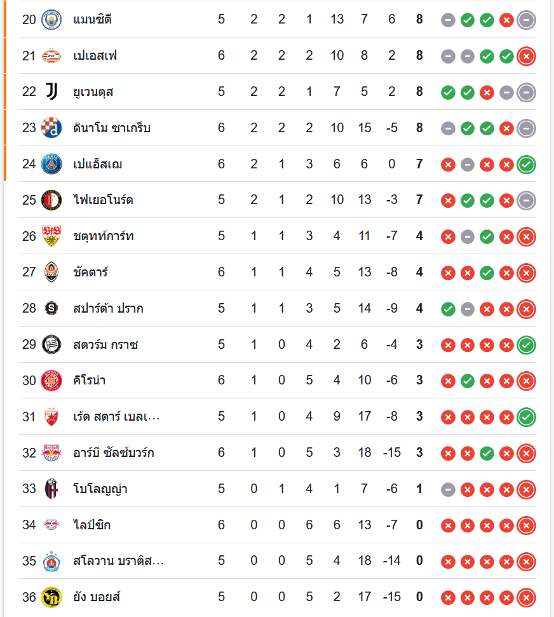The image size is (554, 617).
Task: Click the Feyenoord club logo
Action: pyautogui.click(x=51, y=201)
